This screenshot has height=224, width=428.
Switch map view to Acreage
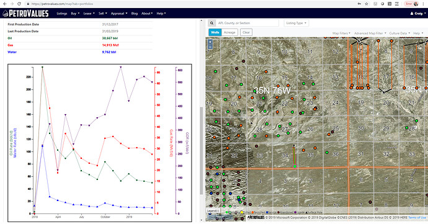coord(230,32)
